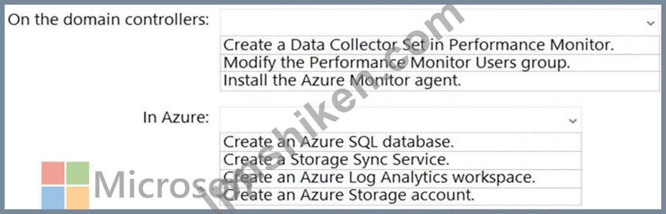The width and height of the screenshot is (666, 214).
Task: Select Create an Azure SQL database
Action: (x=401, y=142)
